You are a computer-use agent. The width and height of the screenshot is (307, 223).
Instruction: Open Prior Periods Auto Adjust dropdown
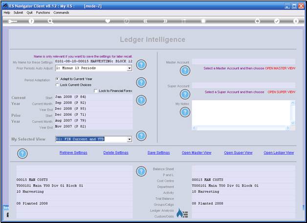(129, 68)
